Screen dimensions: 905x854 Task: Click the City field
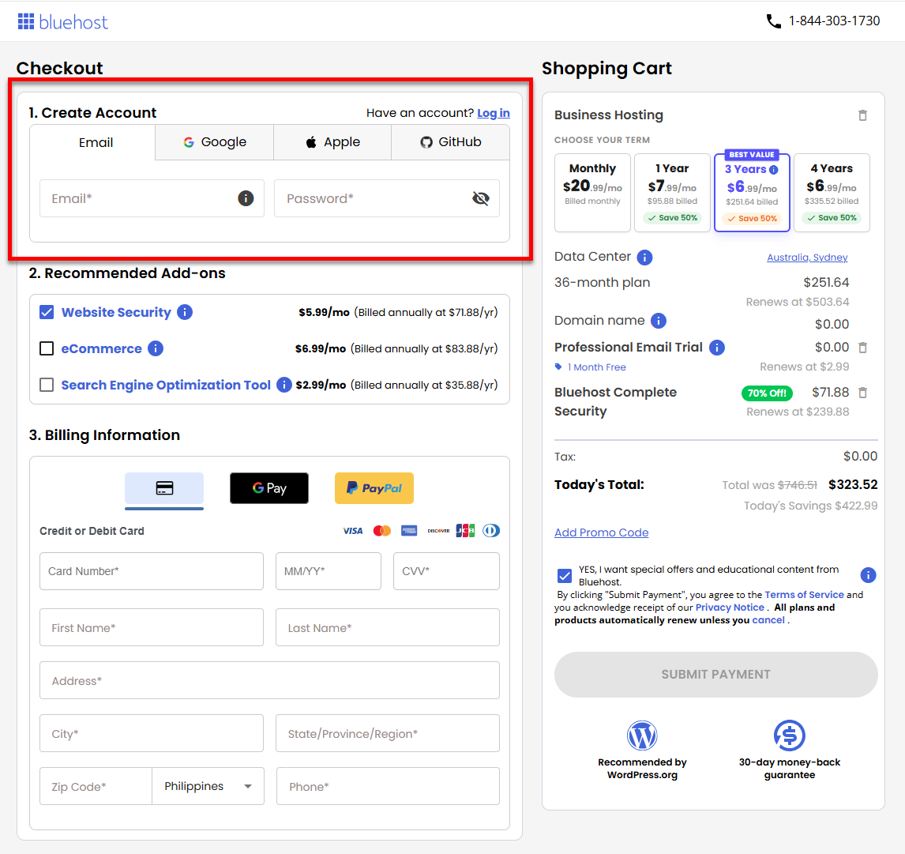coord(151,734)
